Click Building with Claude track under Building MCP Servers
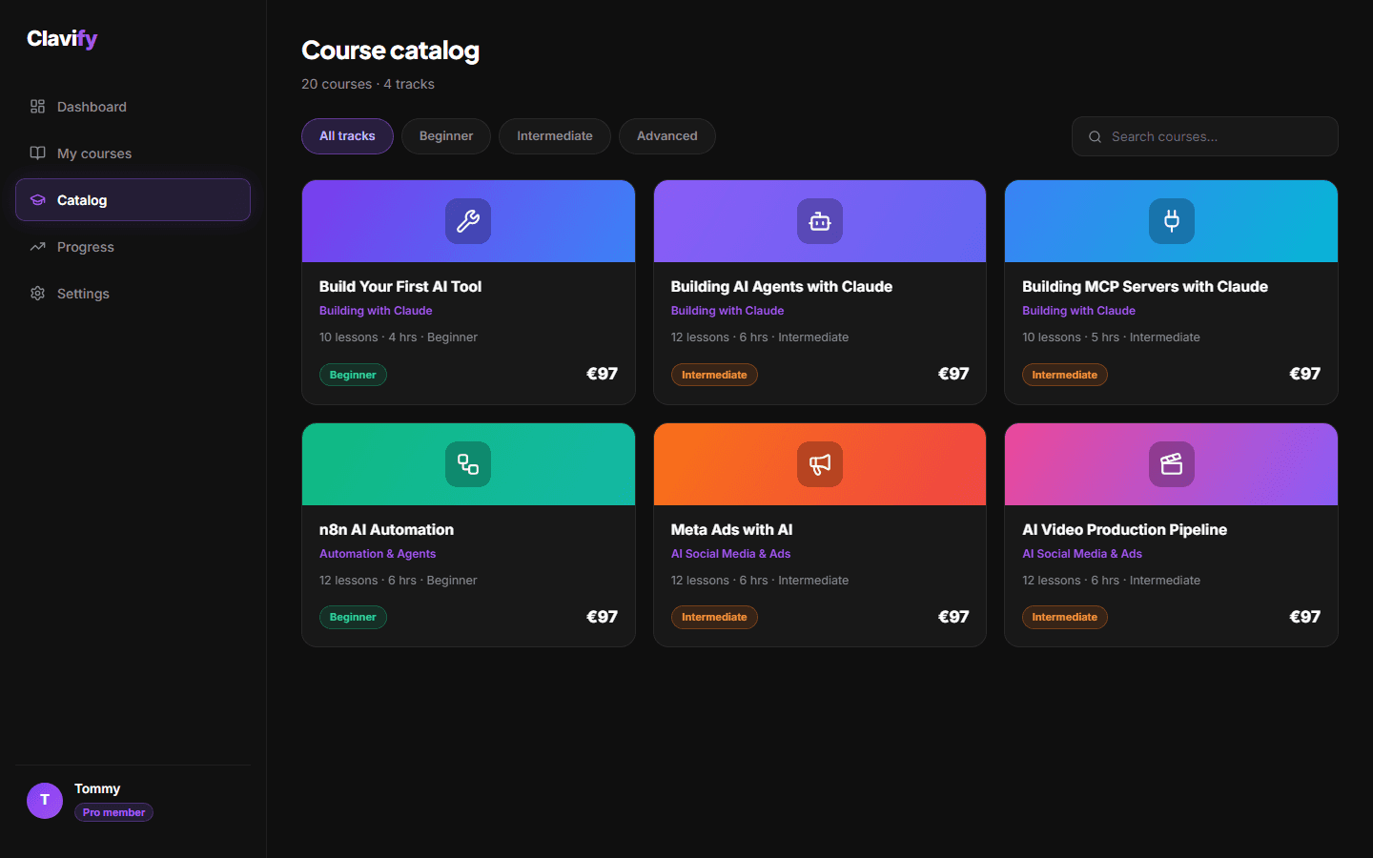The width and height of the screenshot is (1373, 858). (x=1078, y=311)
